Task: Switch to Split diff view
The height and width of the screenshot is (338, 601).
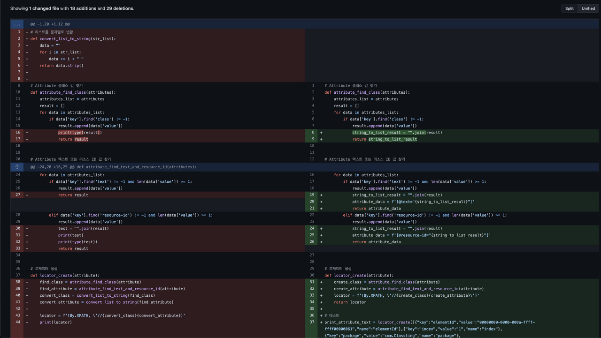Action: [x=569, y=8]
